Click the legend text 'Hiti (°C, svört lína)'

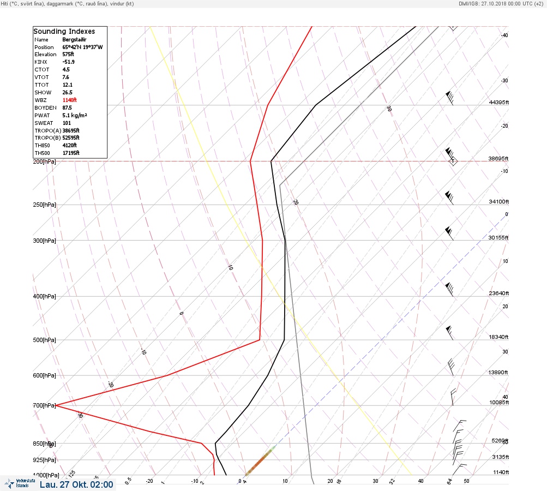click(x=22, y=3)
